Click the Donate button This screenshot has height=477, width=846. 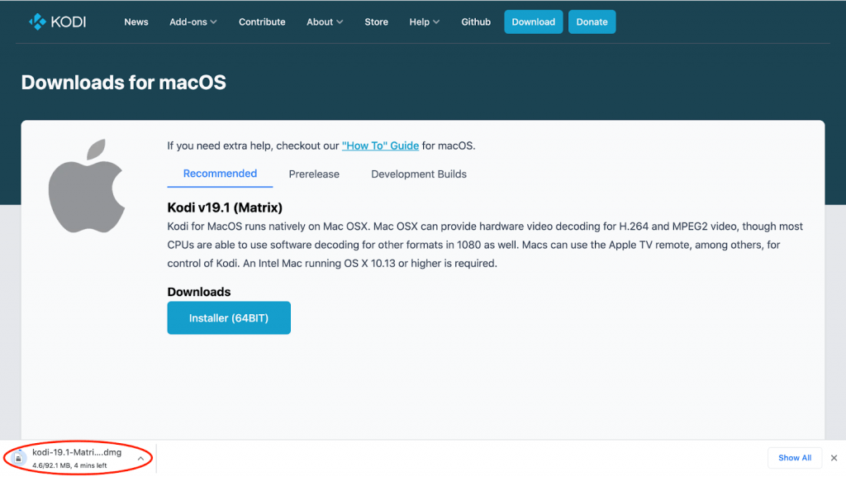click(592, 22)
